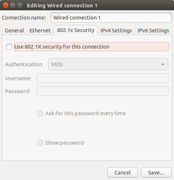Click the Save... button

click(x=156, y=173)
